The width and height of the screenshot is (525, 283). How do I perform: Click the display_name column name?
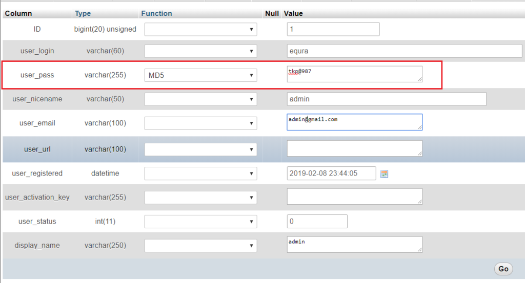(x=37, y=245)
